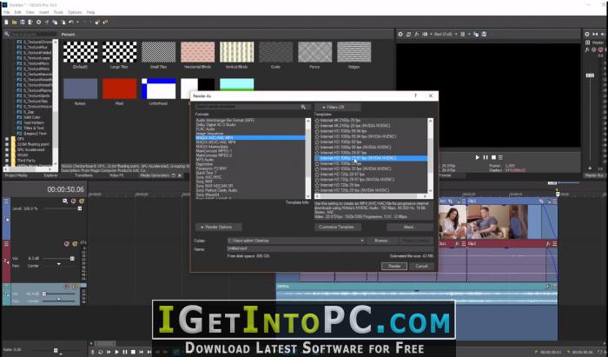Click the Copy icon in main toolbar

click(55, 23)
